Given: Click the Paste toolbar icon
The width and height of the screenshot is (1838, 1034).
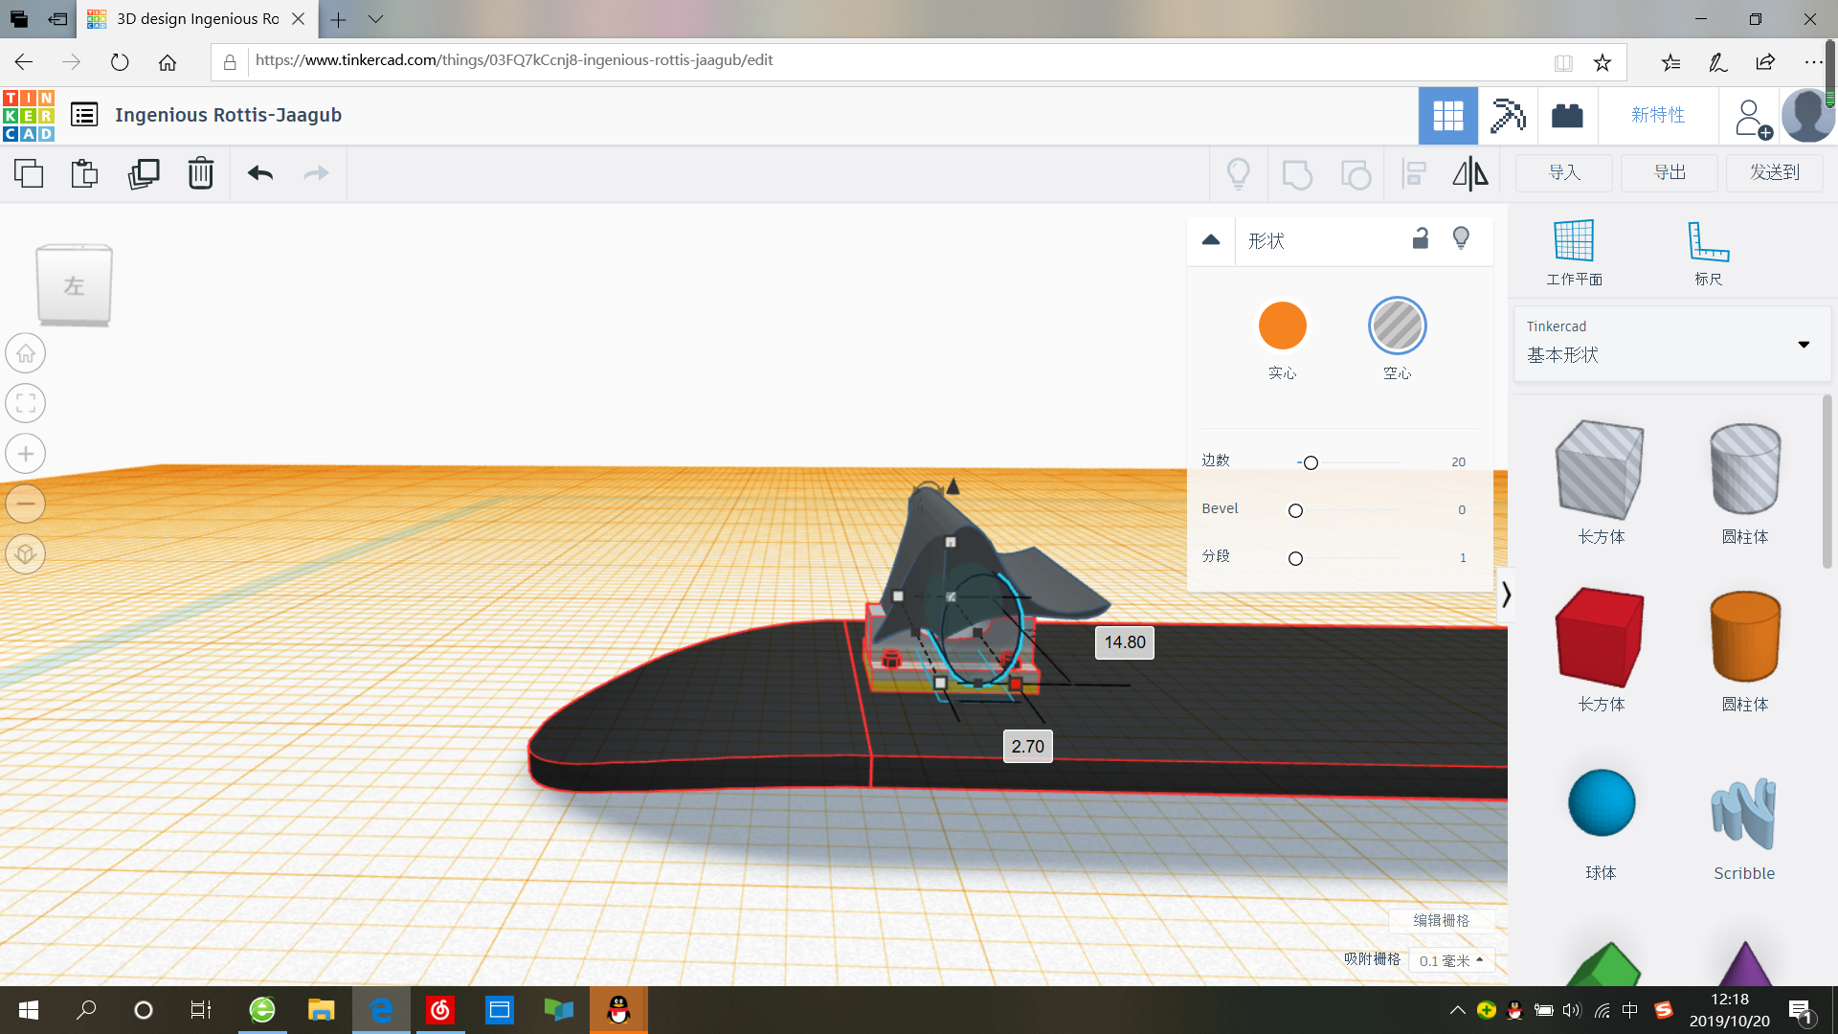Looking at the screenshot, I should pos(85,173).
